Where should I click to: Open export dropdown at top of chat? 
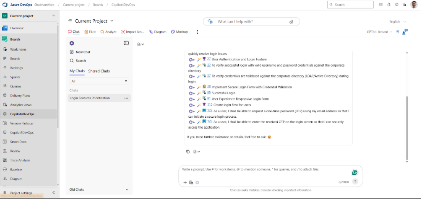point(141,44)
